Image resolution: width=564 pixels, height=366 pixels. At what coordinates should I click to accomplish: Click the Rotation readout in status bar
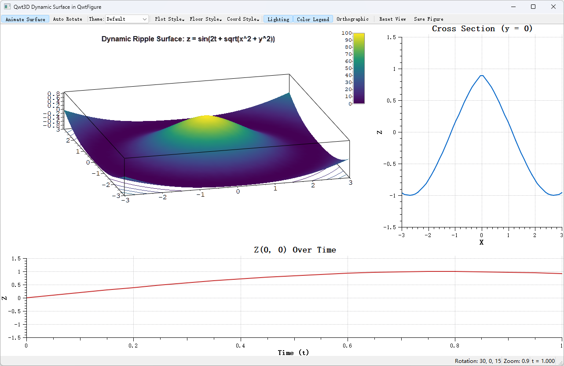478,361
